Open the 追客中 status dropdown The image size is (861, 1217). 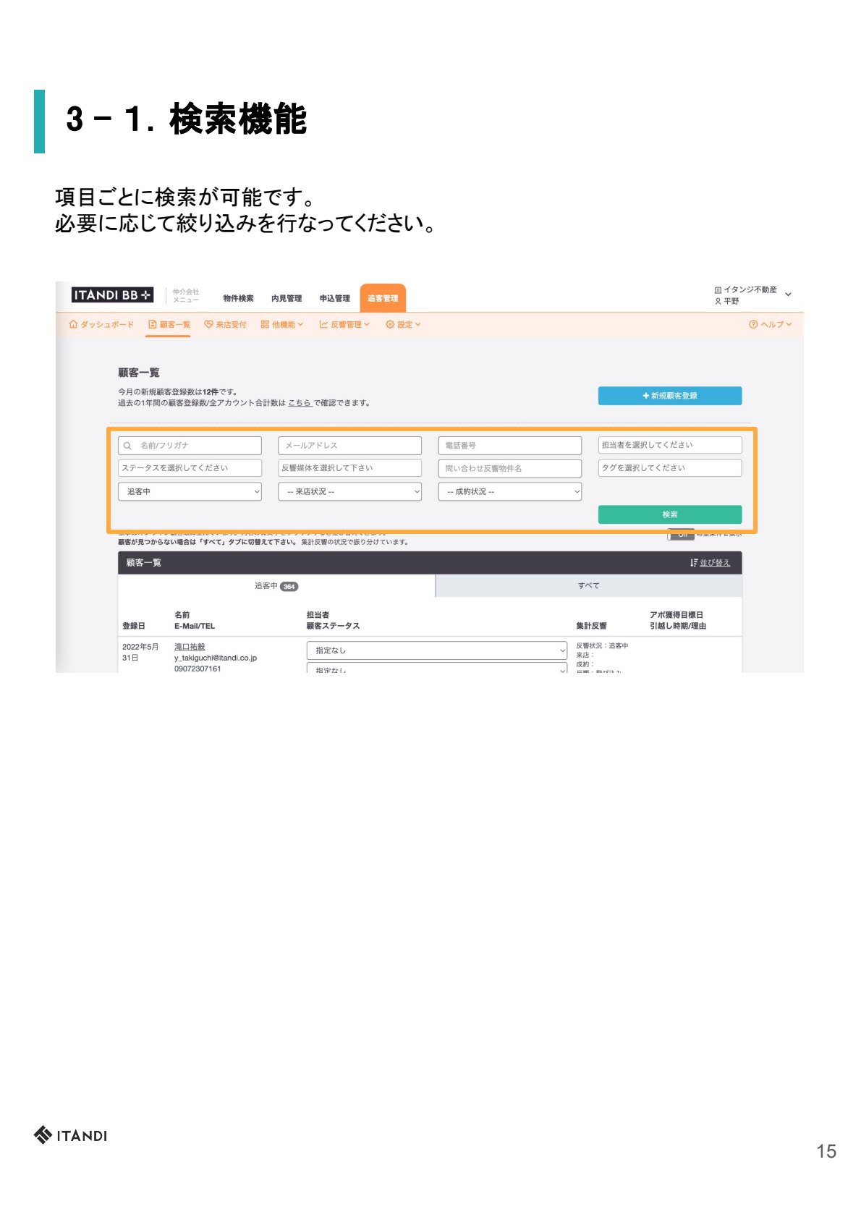[x=190, y=491]
